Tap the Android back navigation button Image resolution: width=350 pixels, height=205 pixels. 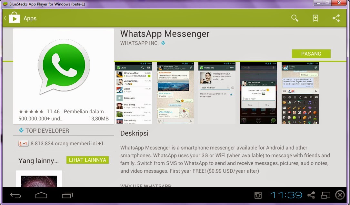(x=15, y=196)
